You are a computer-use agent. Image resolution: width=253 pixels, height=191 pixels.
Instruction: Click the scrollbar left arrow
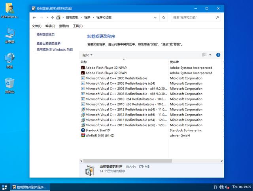point(81,161)
